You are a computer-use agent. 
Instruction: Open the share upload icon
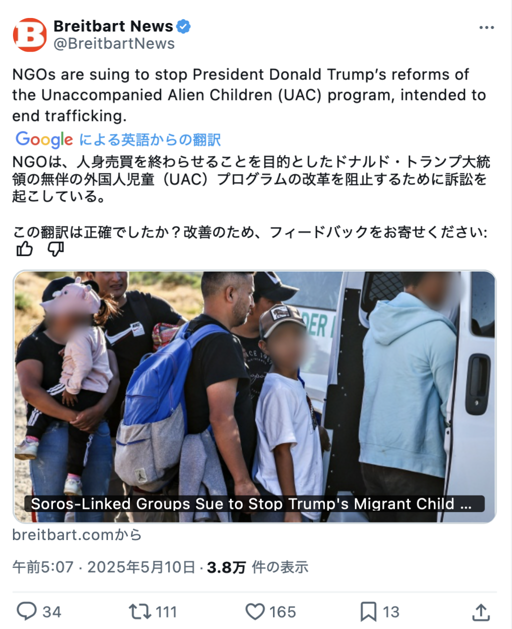click(480, 611)
